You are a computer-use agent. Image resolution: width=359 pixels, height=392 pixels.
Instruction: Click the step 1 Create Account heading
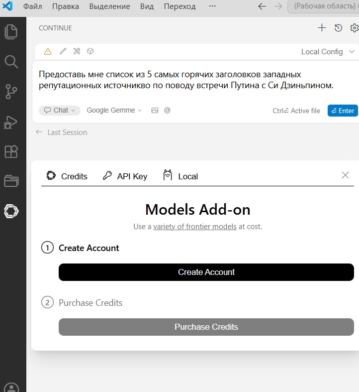click(89, 248)
